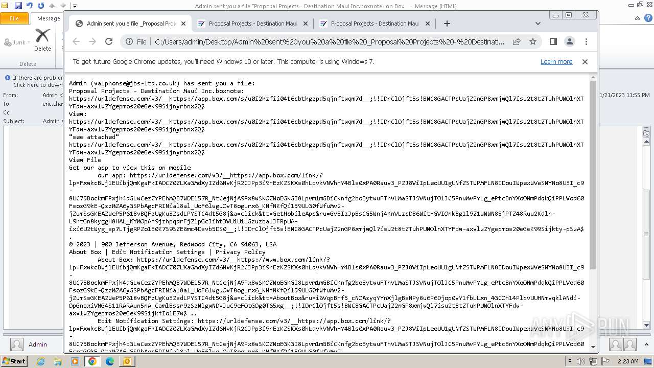The width and height of the screenshot is (654, 368).
Task: Open the Windows Start menu
Action: pos(14,361)
